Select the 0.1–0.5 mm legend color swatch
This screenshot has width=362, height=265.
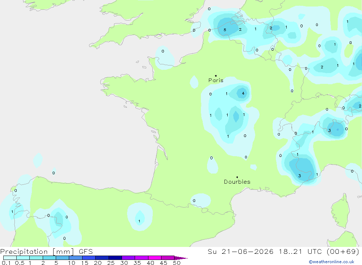tap(10, 258)
